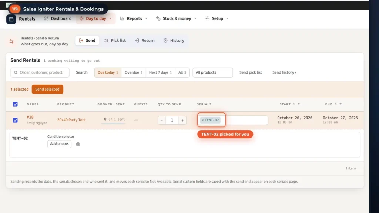This screenshot has width=379, height=213.
Task: Open order #38 link
Action: (x=30, y=117)
